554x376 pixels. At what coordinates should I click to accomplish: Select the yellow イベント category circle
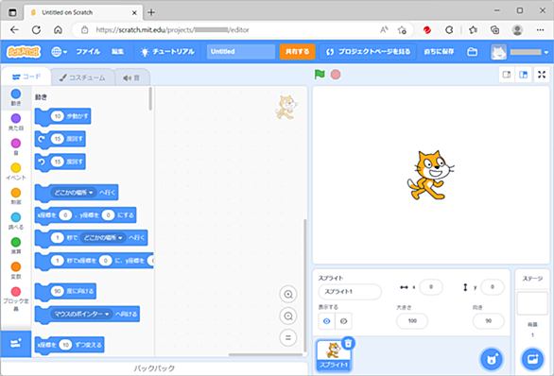point(16,168)
